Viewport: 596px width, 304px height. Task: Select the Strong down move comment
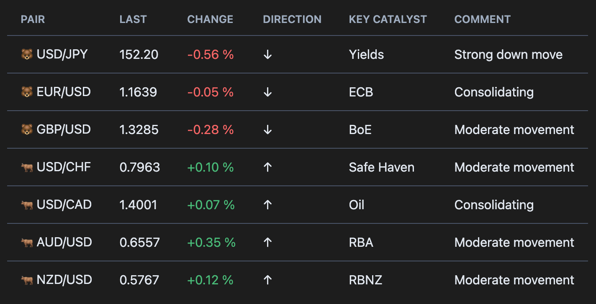[508, 55]
